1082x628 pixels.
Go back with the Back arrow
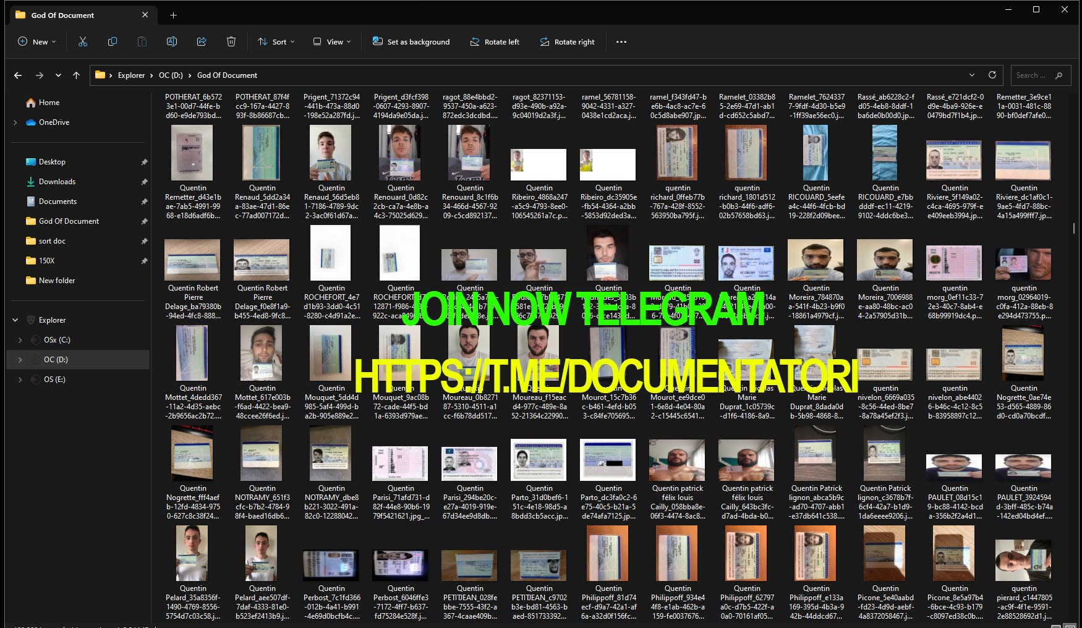18,75
